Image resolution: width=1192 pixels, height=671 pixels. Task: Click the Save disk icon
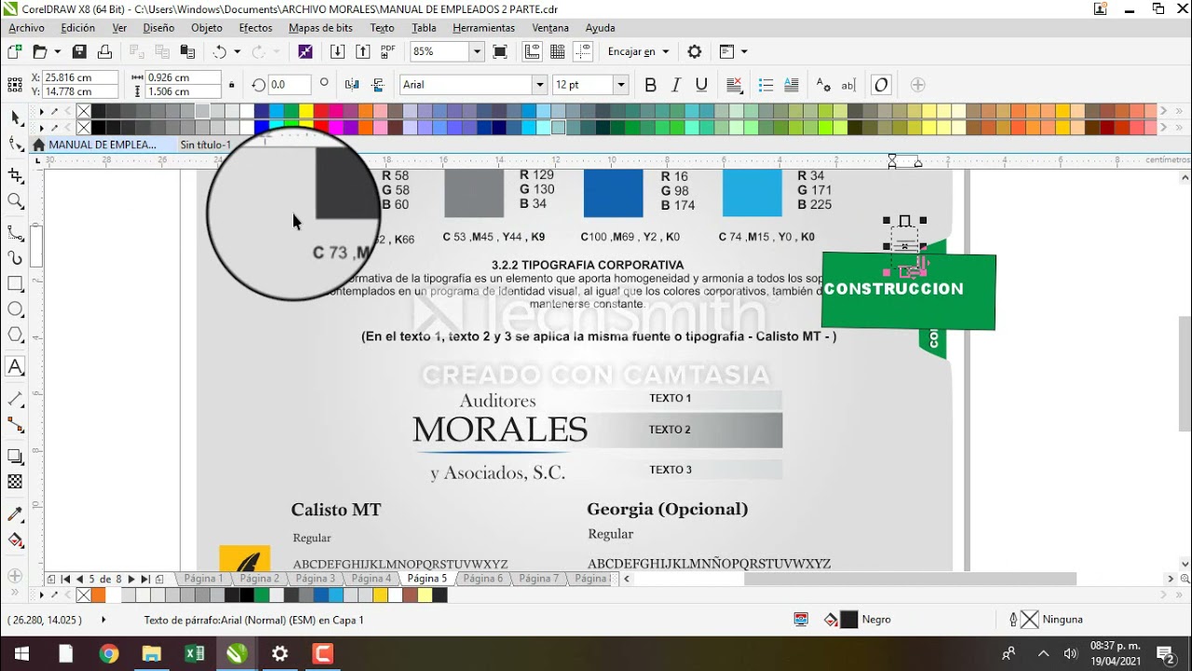click(x=79, y=51)
